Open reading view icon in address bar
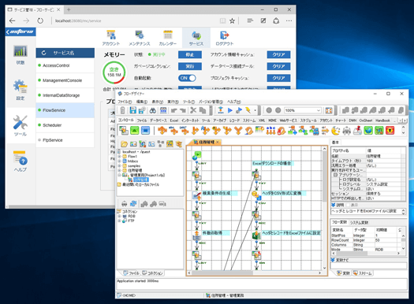Image resolution: width=414 pixels, height=304 pixels. pos(222,20)
